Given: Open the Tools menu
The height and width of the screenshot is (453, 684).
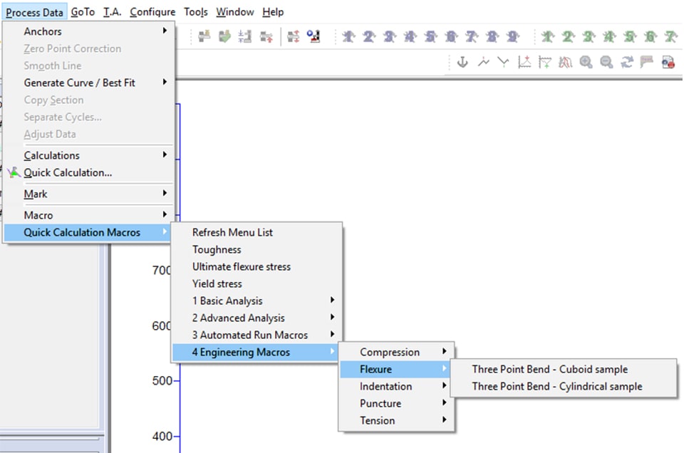Looking at the screenshot, I should (x=195, y=11).
